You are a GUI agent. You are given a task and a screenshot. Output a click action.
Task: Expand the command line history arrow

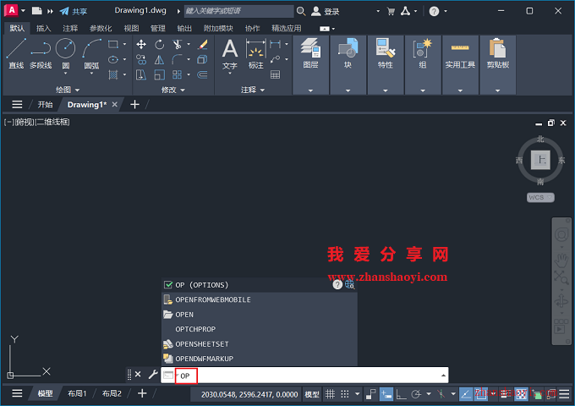(443, 375)
